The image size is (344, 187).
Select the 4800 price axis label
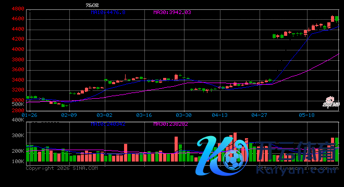(x=18, y=9)
